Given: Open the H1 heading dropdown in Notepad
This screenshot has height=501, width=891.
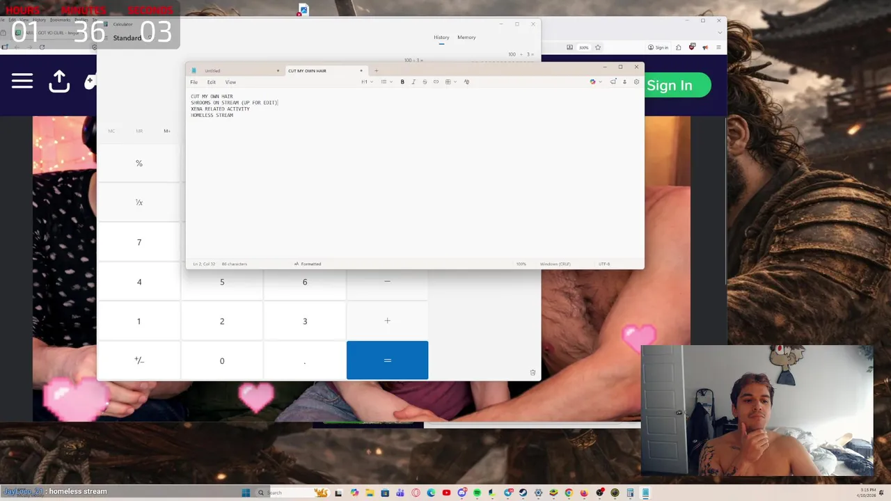Looking at the screenshot, I should tap(367, 82).
